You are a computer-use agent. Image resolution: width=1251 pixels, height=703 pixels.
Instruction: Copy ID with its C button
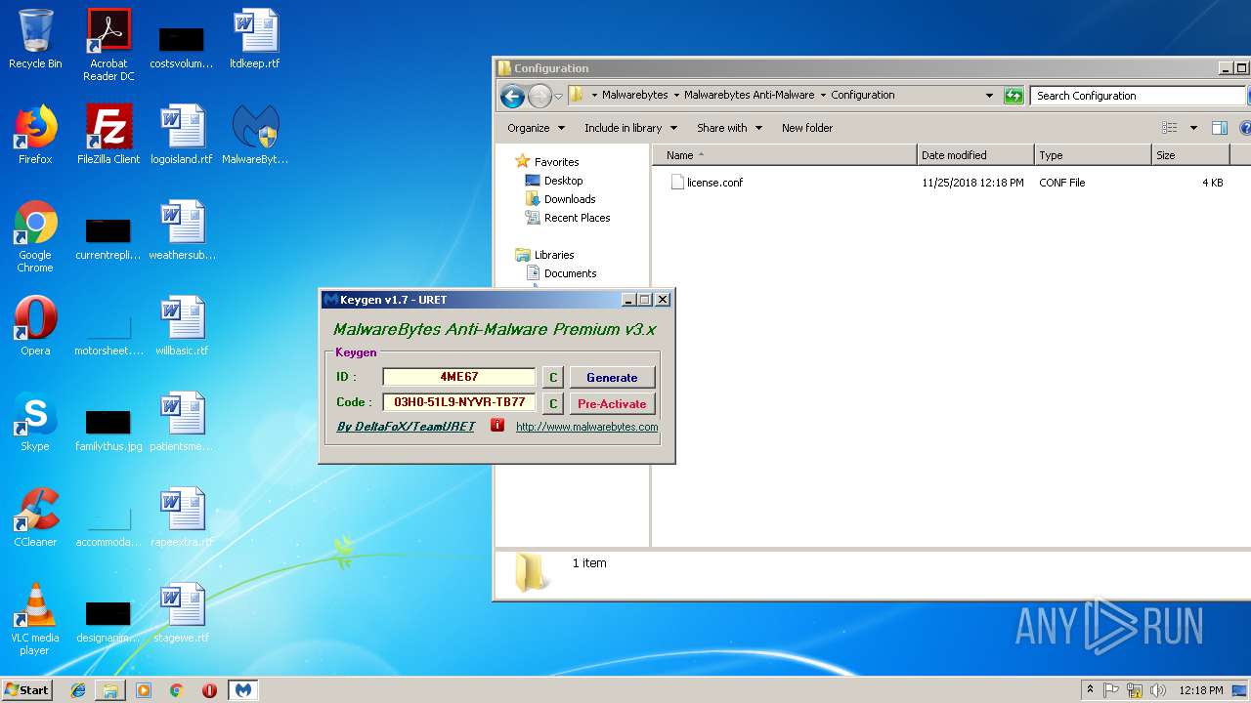tap(552, 377)
